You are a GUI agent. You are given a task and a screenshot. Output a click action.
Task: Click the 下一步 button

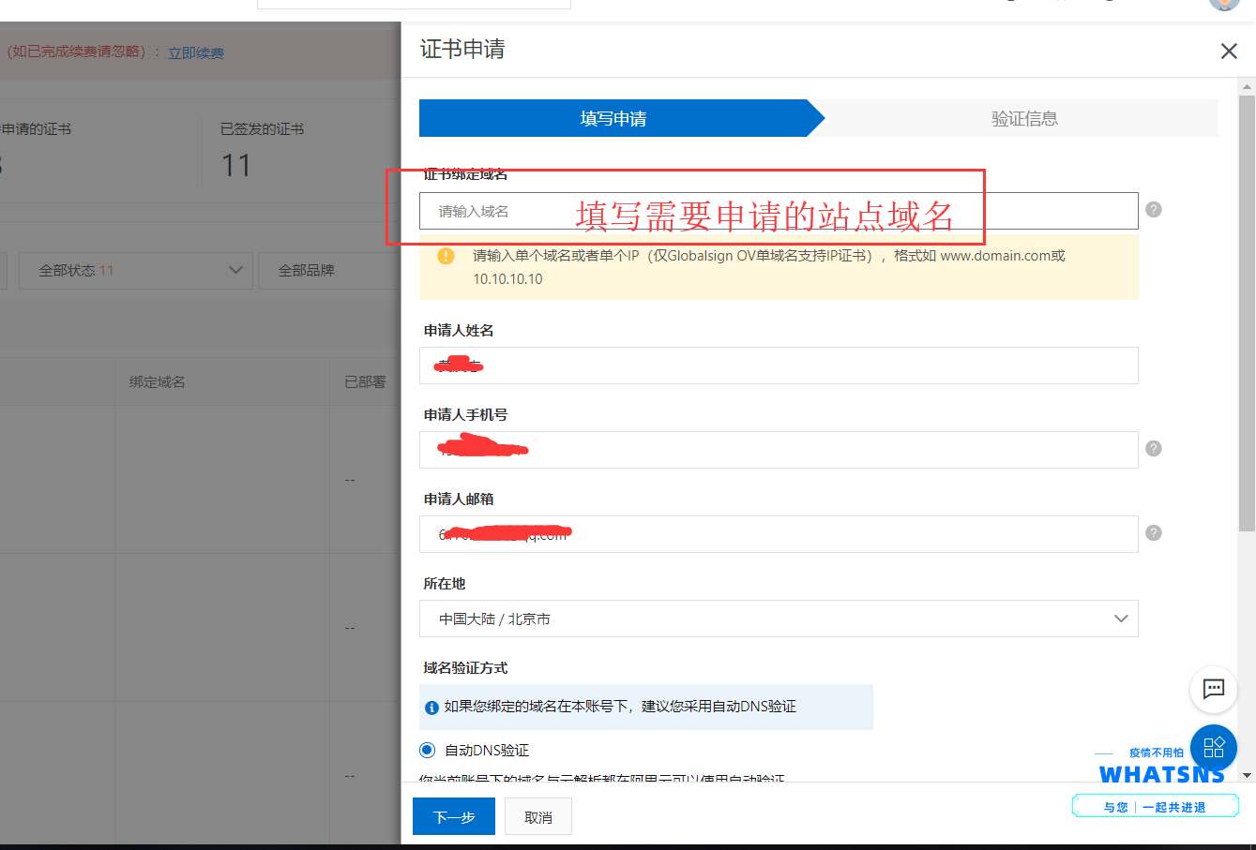pos(454,817)
